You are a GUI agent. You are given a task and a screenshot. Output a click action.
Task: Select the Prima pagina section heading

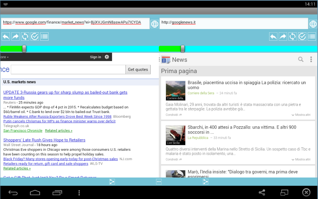[179, 71]
